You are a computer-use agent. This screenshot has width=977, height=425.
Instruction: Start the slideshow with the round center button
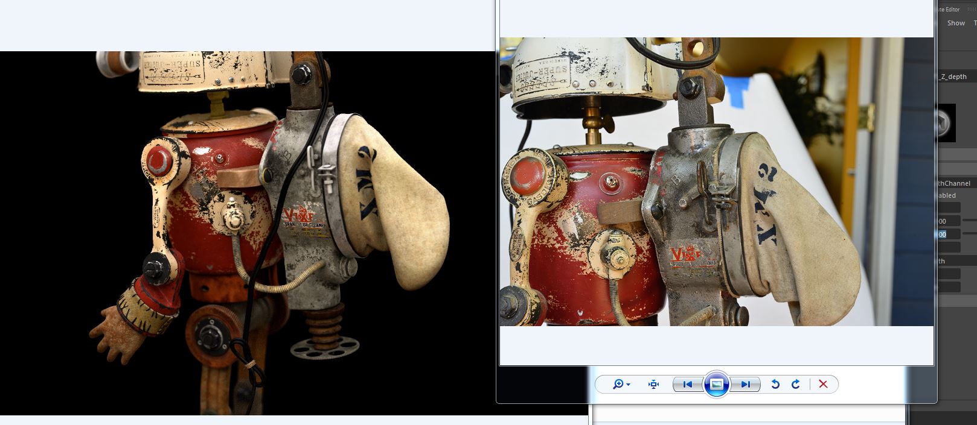717,384
